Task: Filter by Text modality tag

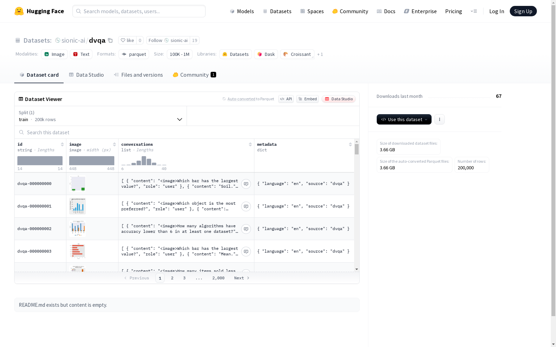Action: (x=81, y=54)
